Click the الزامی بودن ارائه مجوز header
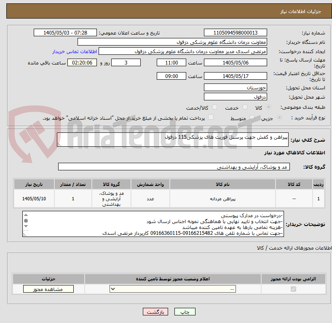 click(293, 279)
